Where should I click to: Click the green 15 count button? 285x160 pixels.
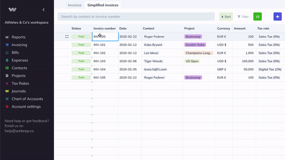coord(257,17)
